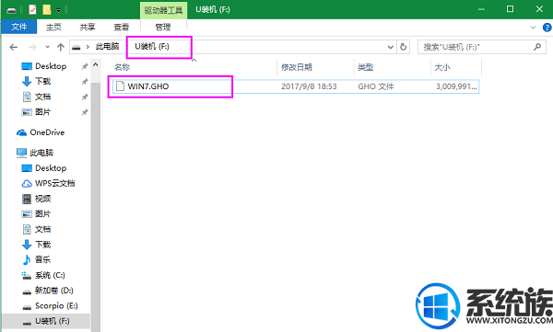Click the Properties checkmark quick-access icon
This screenshot has height=332, width=553.
pos(32,9)
